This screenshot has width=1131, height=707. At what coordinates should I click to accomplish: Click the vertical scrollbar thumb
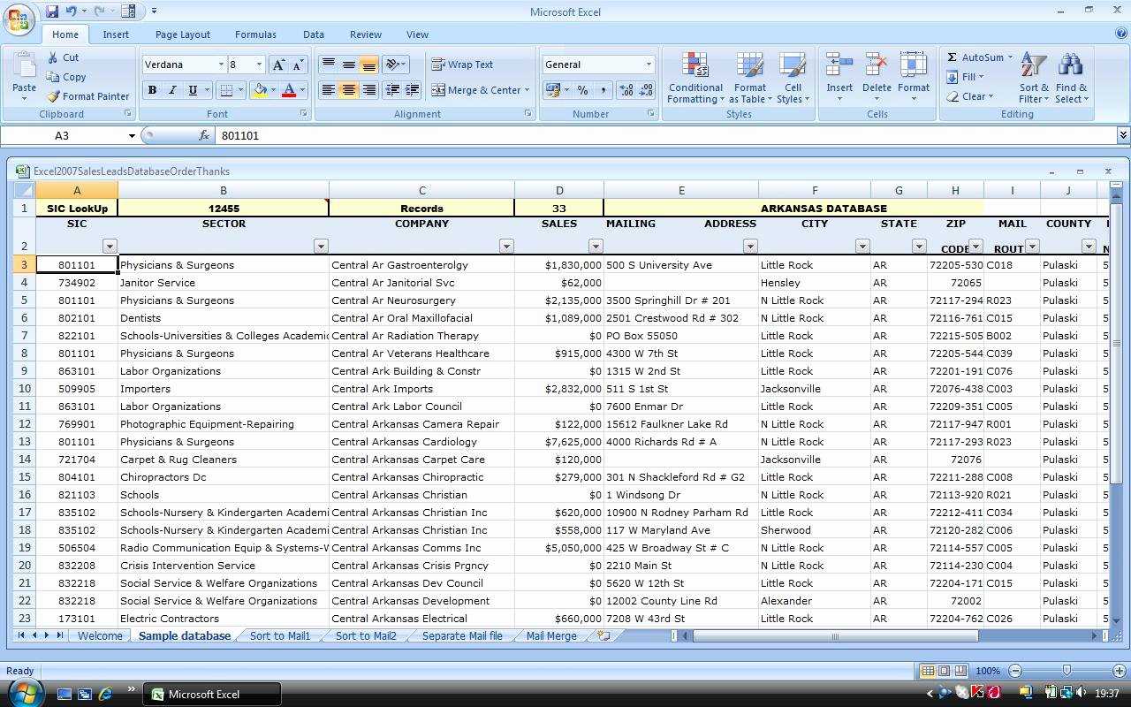[x=1117, y=344]
